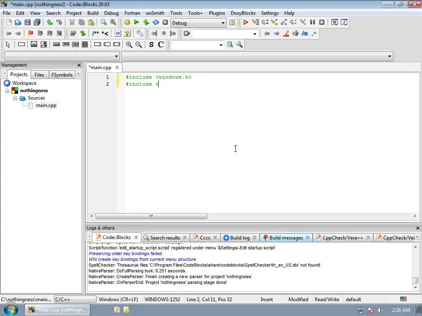Open the CppCheck/Vera++ log tab

pyautogui.click(x=342, y=237)
